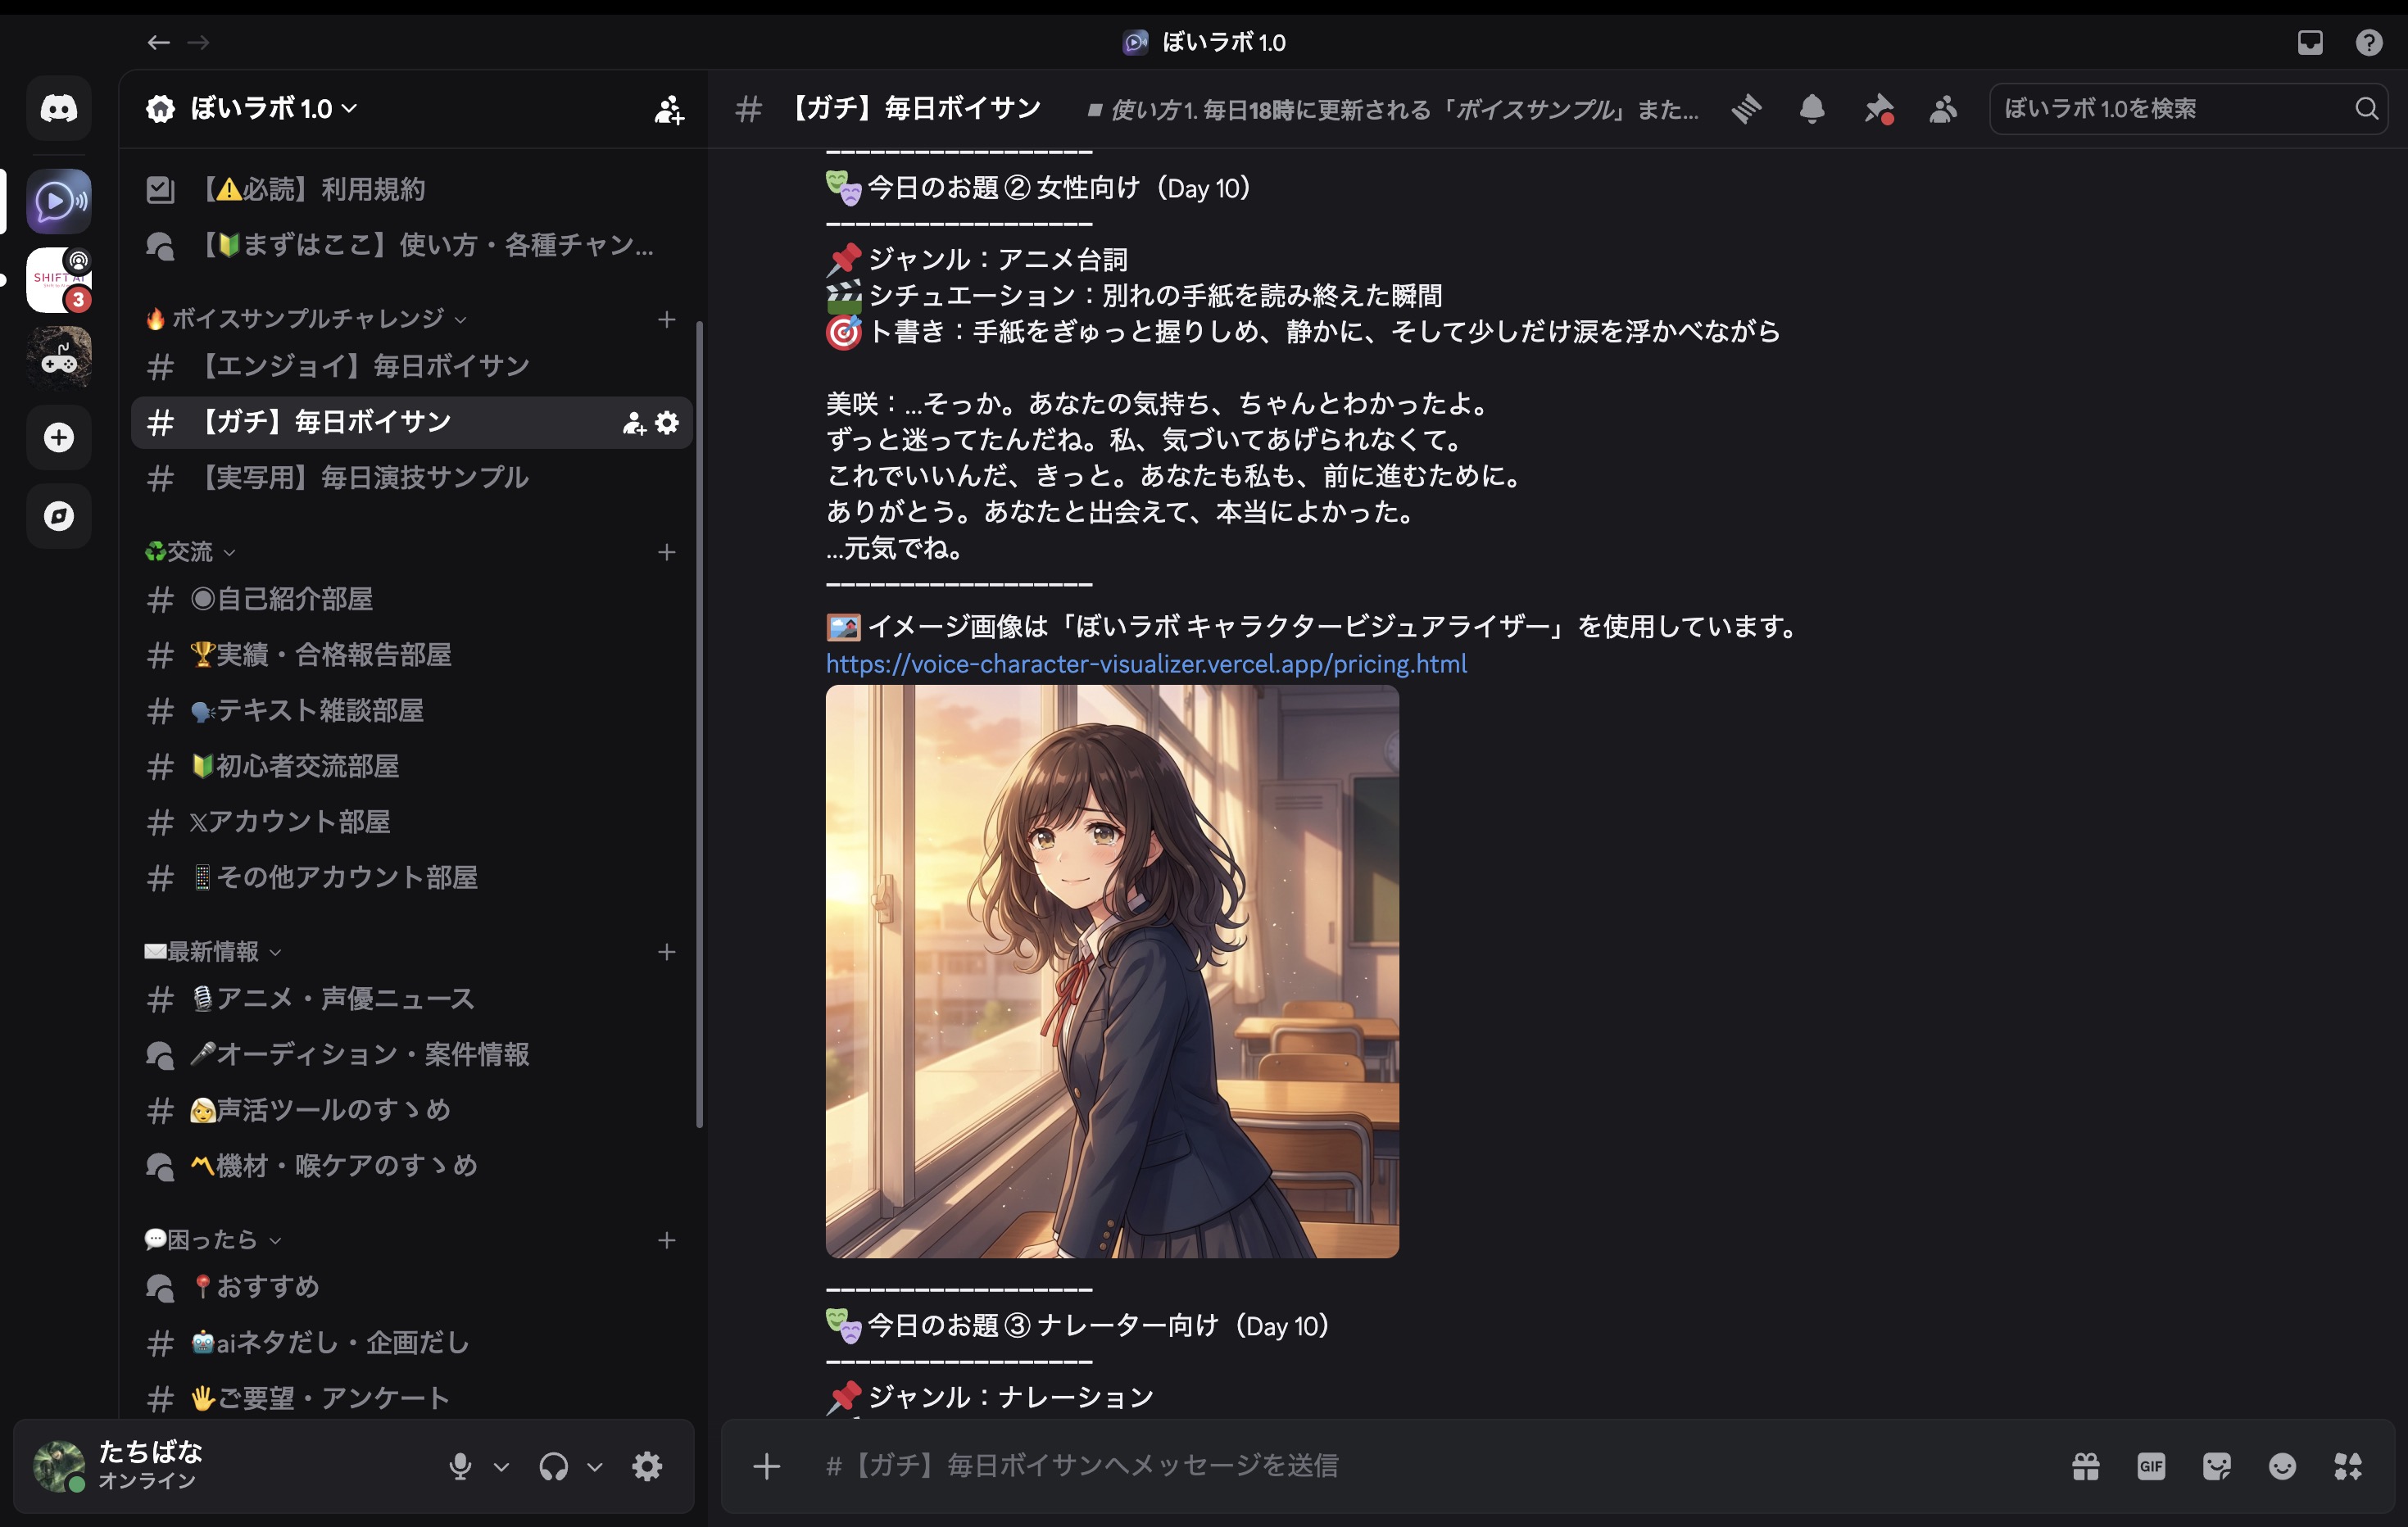The height and width of the screenshot is (1527, 2408).
Task: Click the back navigation arrow
Action: (x=158, y=42)
